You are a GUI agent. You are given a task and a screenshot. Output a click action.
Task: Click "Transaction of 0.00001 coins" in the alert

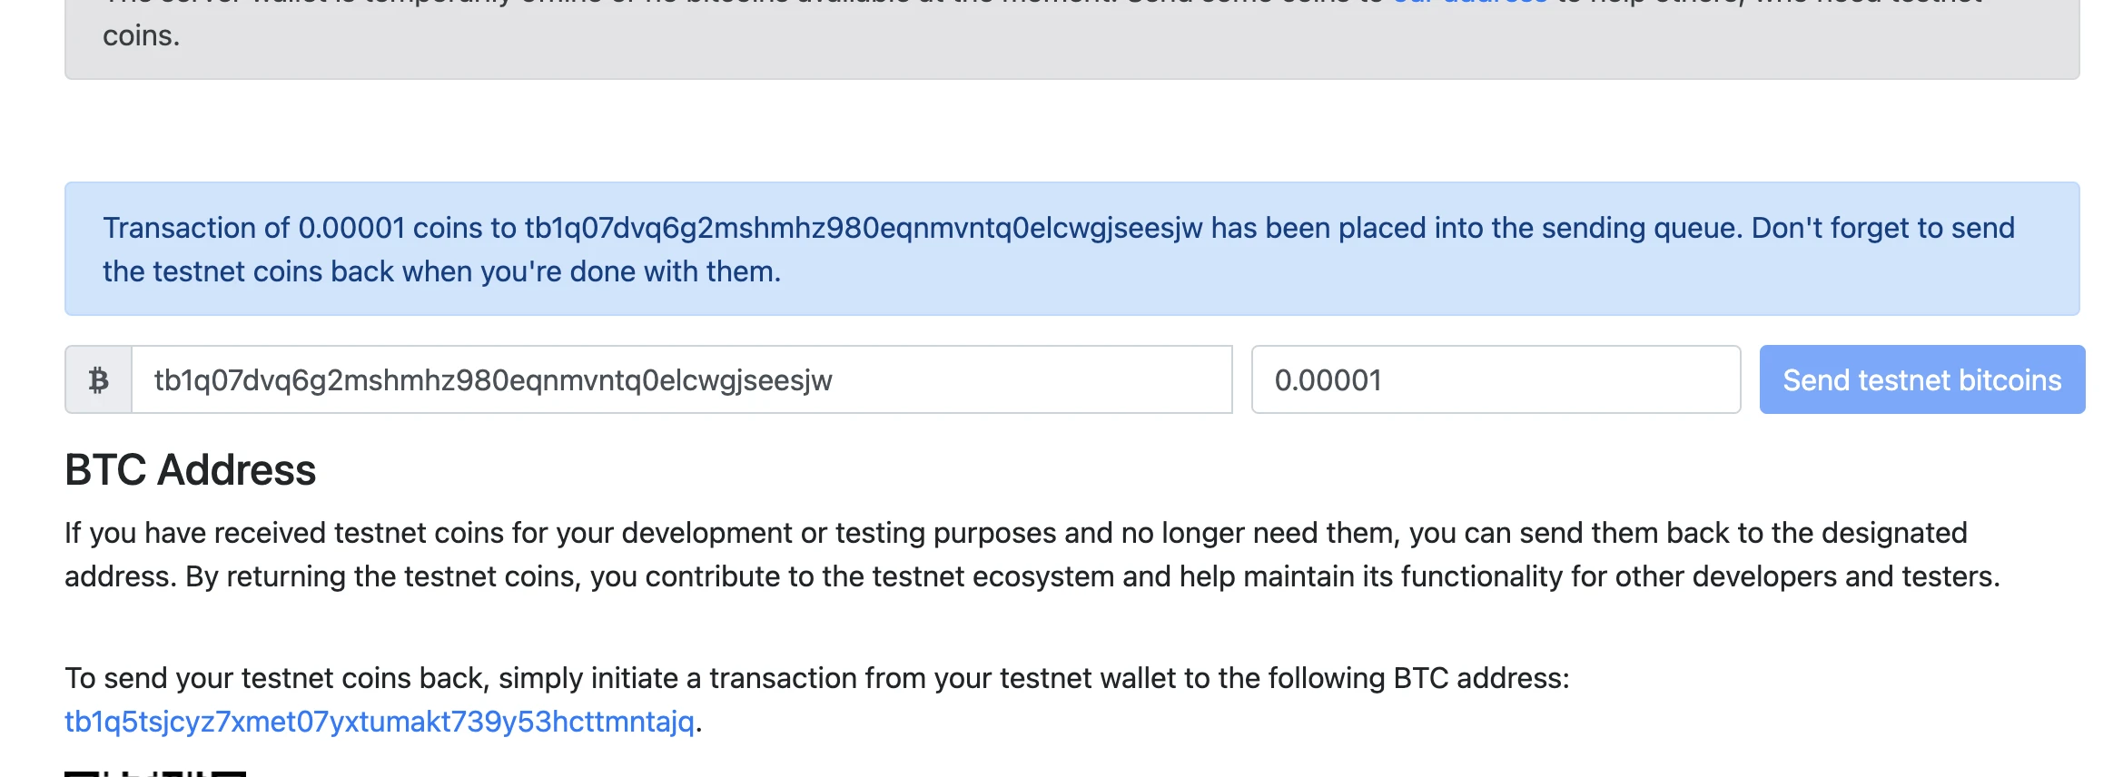pos(253,228)
